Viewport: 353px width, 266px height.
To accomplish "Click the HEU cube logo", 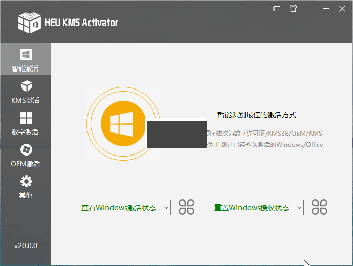I will (29, 22).
